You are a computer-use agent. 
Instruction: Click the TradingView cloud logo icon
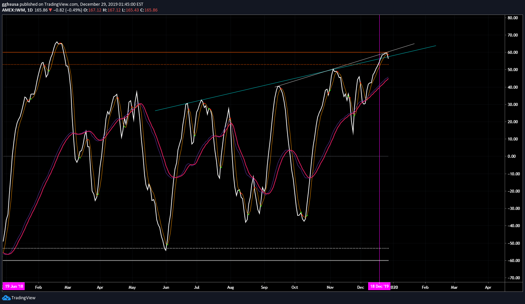coord(6,298)
